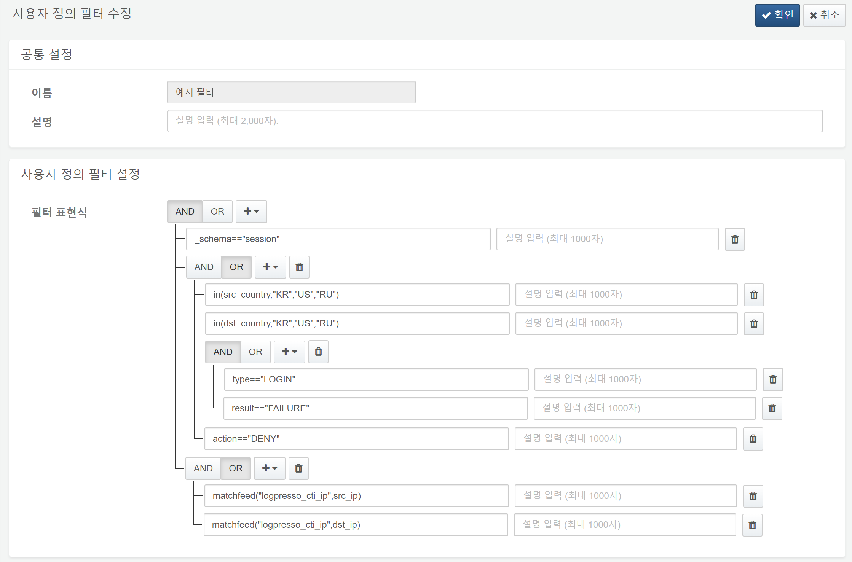Edit the result=="FAILURE" expression field
Screen dimensions: 852x562
pyautogui.click(x=376, y=408)
